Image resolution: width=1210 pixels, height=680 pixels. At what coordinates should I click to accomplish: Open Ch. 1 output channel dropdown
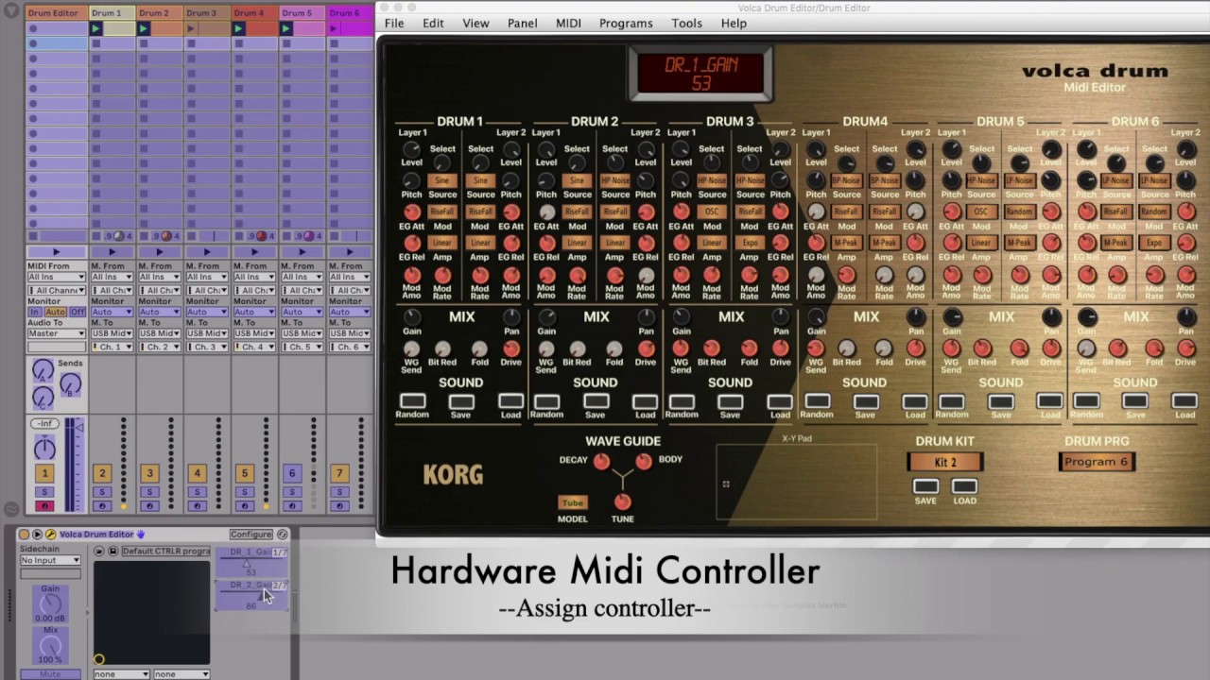pyautogui.click(x=112, y=347)
